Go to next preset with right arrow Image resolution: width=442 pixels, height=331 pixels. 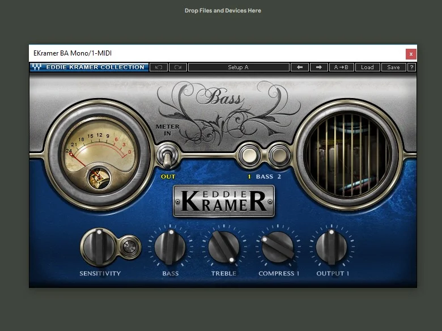tap(319, 67)
